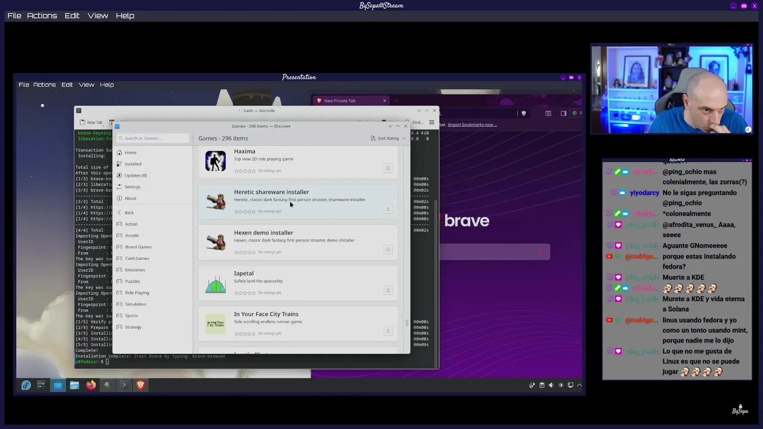
Task: Click the Brave Shields icon in address bar
Action: [524, 113]
